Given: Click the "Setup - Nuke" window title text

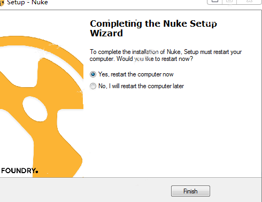Looking at the screenshot, I should 27,3.
